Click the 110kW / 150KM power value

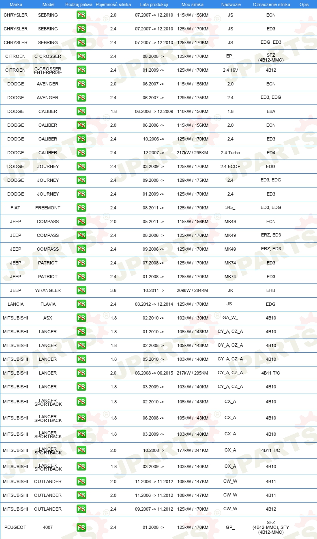point(193,111)
